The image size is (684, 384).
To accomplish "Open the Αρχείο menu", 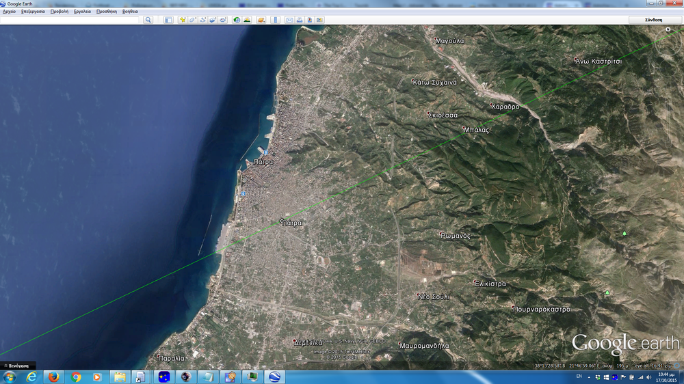I will pos(10,12).
